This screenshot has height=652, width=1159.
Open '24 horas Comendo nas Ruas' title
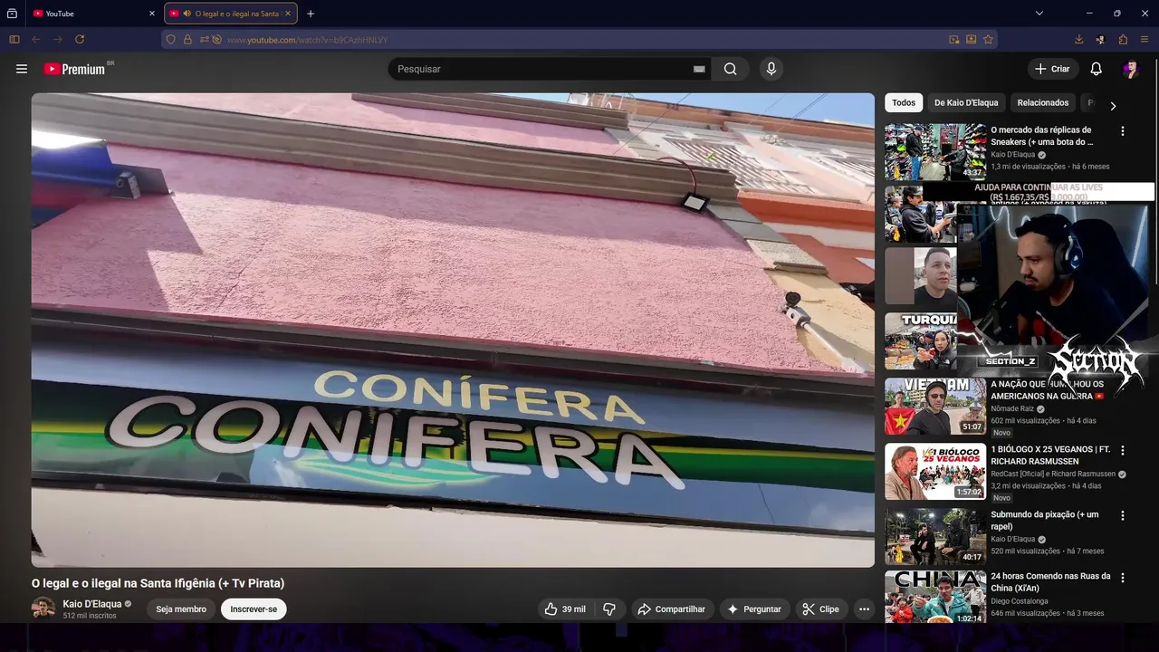coord(1050,582)
